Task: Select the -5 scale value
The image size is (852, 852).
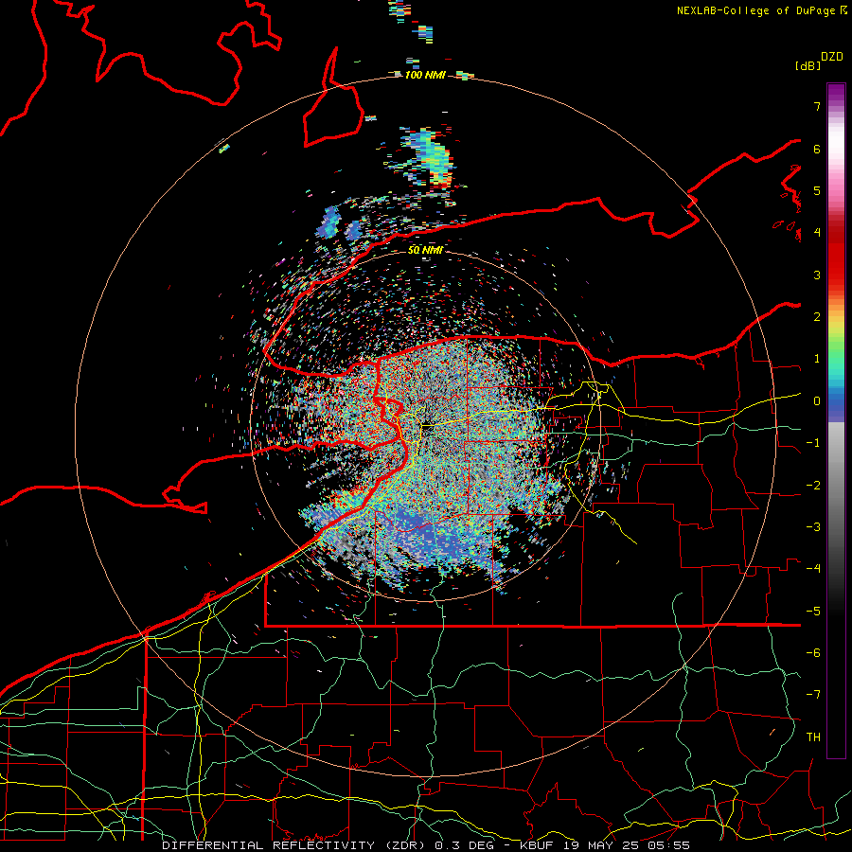Action: 813,612
